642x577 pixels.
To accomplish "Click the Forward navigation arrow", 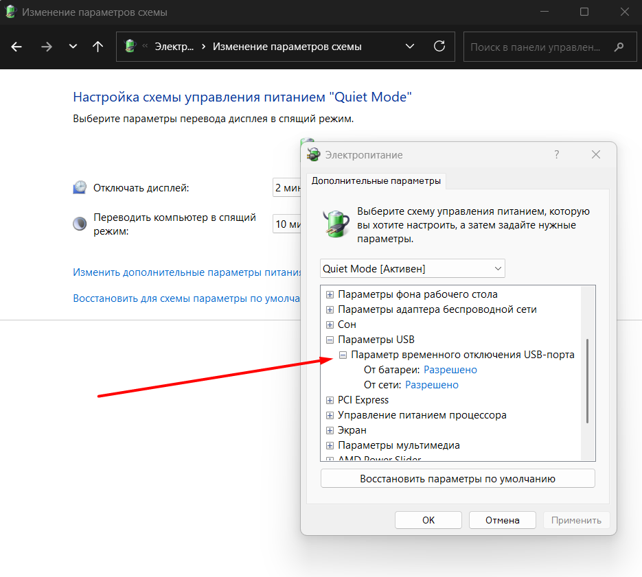I will (x=46, y=47).
